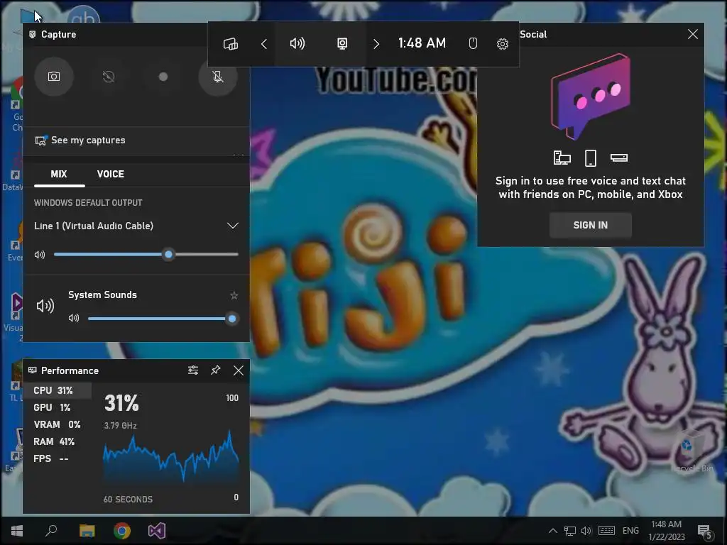
Task: Click the next widgets arrow in Game Bar
Action: point(376,44)
